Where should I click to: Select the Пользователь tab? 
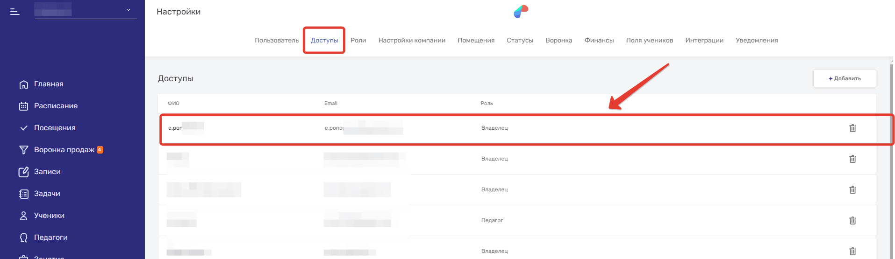click(x=277, y=41)
